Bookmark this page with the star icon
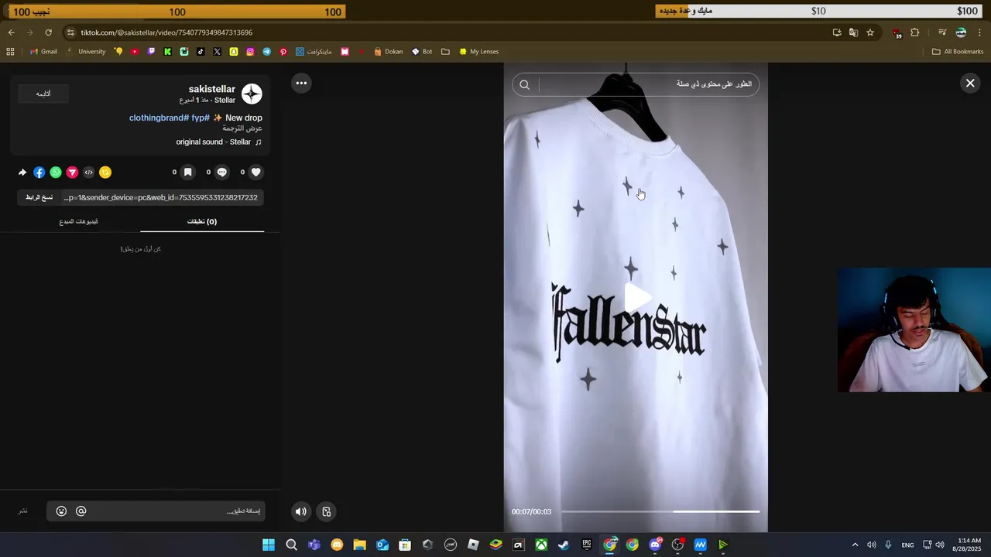Image resolution: width=991 pixels, height=557 pixels. (870, 32)
